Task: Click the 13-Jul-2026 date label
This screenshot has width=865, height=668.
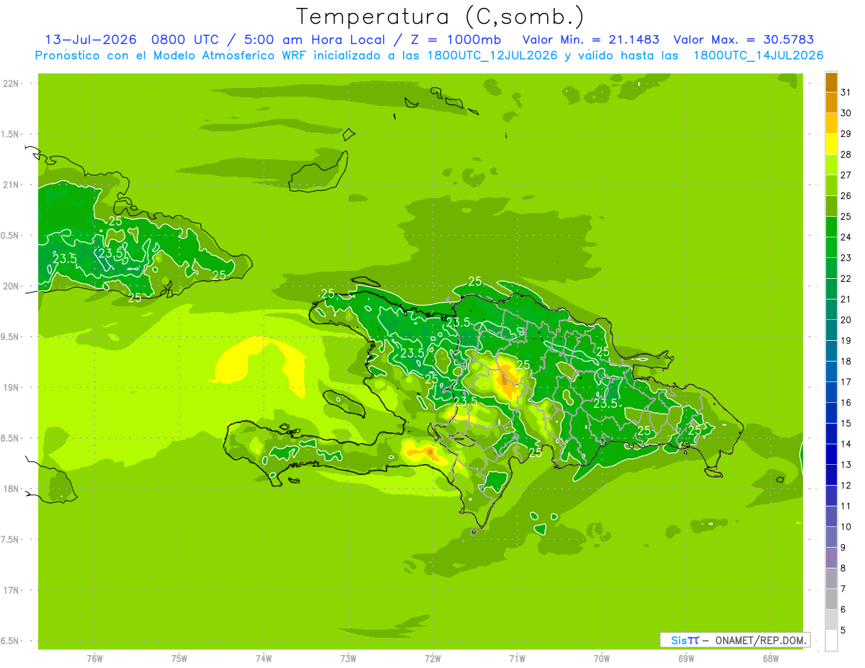Action: 90,40
